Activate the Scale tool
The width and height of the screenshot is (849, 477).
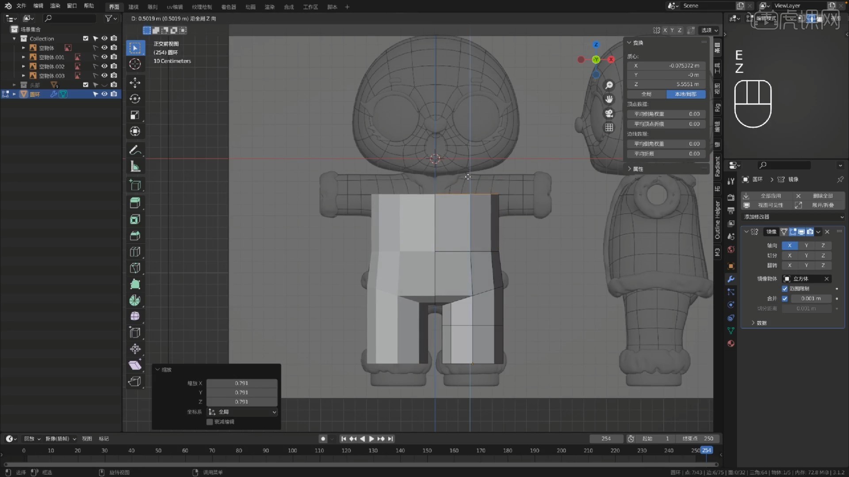click(135, 115)
